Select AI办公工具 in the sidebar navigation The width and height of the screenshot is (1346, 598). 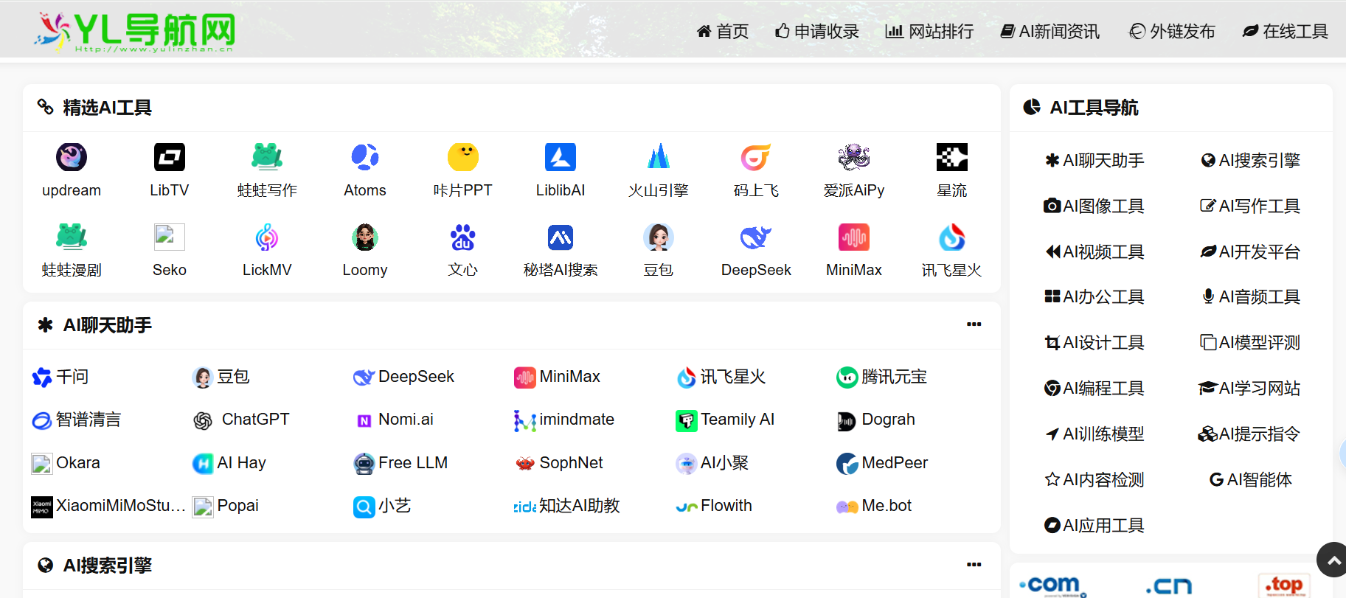tap(1095, 296)
